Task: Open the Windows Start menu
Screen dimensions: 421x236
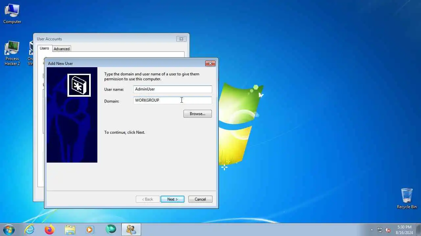Action: click(9, 229)
